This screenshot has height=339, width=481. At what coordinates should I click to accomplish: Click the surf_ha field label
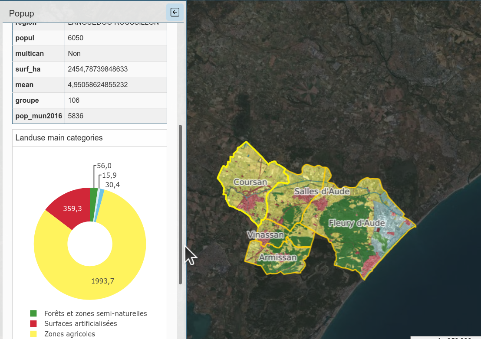28,69
